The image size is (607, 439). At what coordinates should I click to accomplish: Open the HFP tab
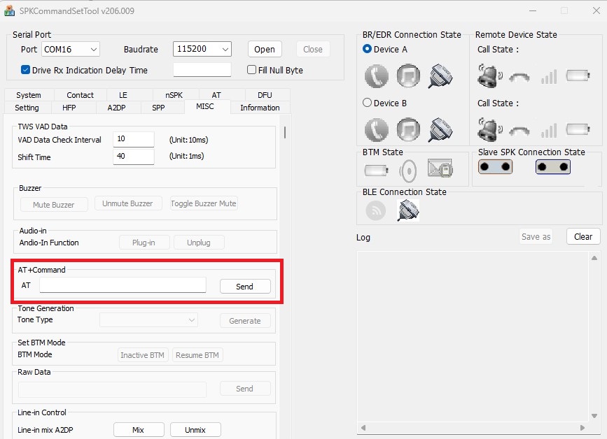tap(69, 108)
